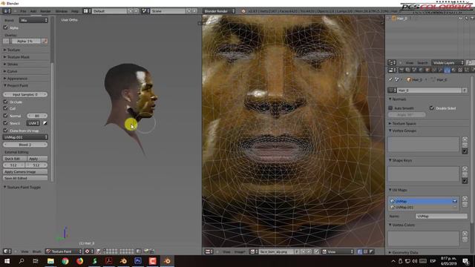Click the Overlay Alpha 1% slider
The image size is (475, 267).
pyautogui.click(x=26, y=42)
